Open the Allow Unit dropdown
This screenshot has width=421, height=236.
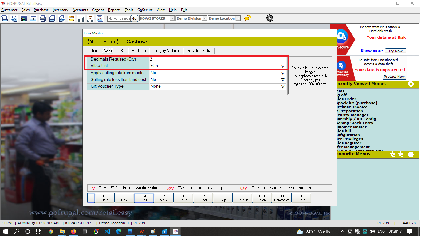click(x=283, y=66)
